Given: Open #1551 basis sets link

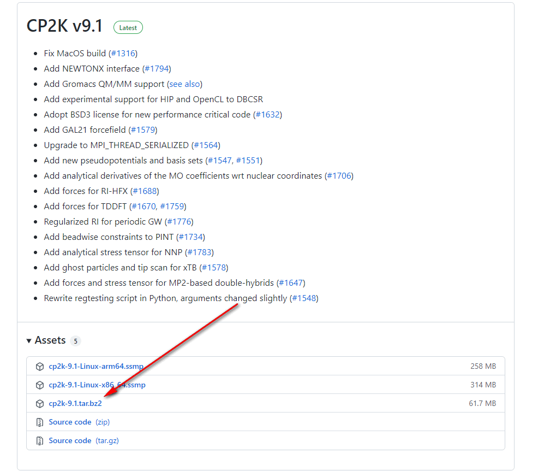Looking at the screenshot, I should 248,161.
